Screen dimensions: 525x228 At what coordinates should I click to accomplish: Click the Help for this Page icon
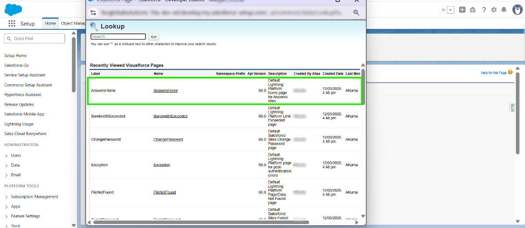coord(510,72)
